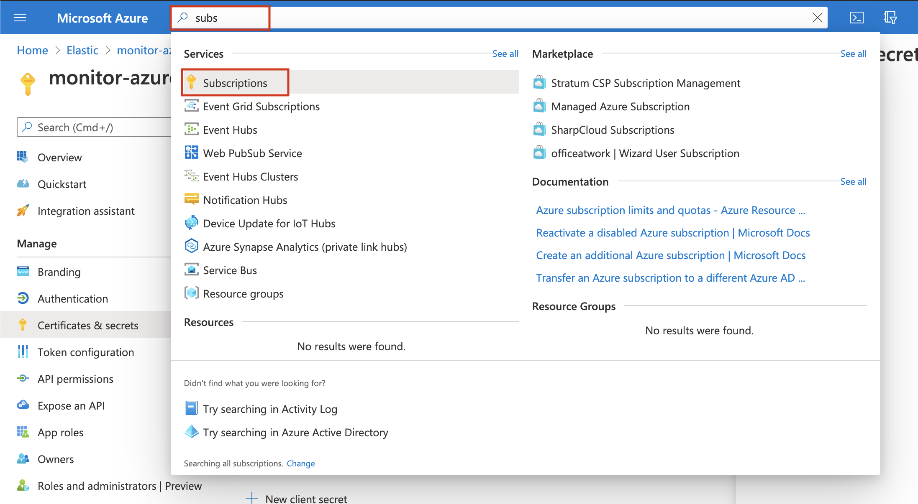Select Web PubSub Service
Viewport: 918px width, 504px height.
253,153
